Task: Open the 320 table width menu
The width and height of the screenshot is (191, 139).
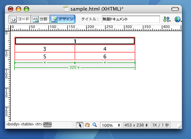Action: (74, 67)
